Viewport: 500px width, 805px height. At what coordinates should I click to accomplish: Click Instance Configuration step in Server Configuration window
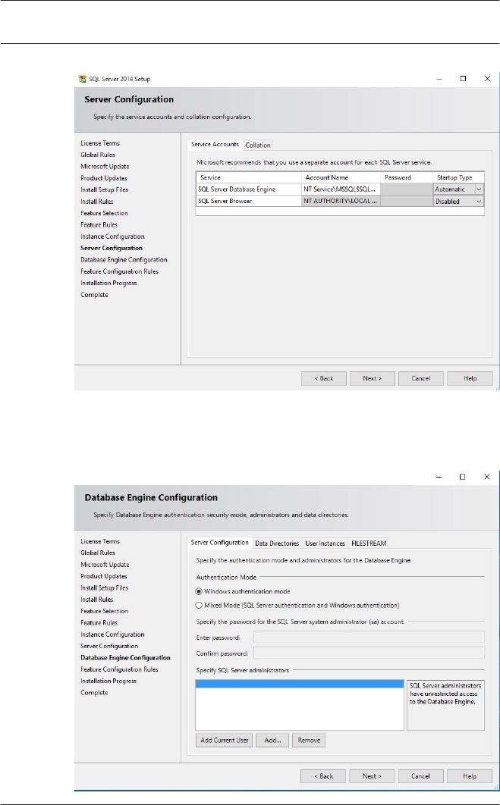(x=112, y=236)
